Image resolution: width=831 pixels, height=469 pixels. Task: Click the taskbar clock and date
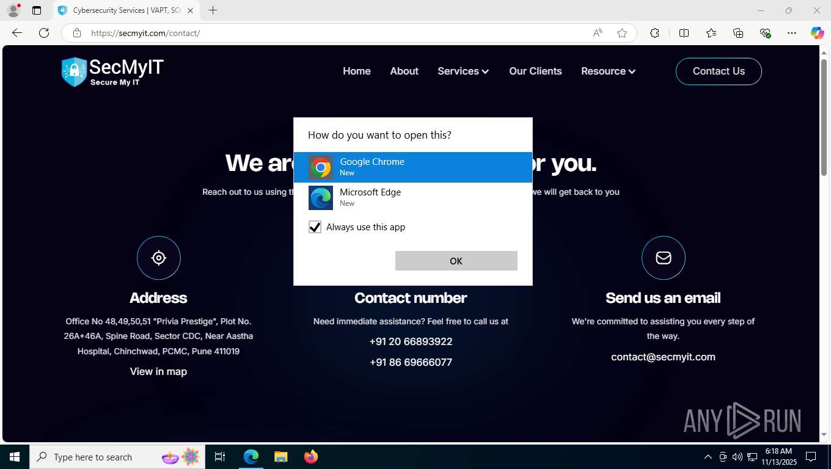point(778,457)
